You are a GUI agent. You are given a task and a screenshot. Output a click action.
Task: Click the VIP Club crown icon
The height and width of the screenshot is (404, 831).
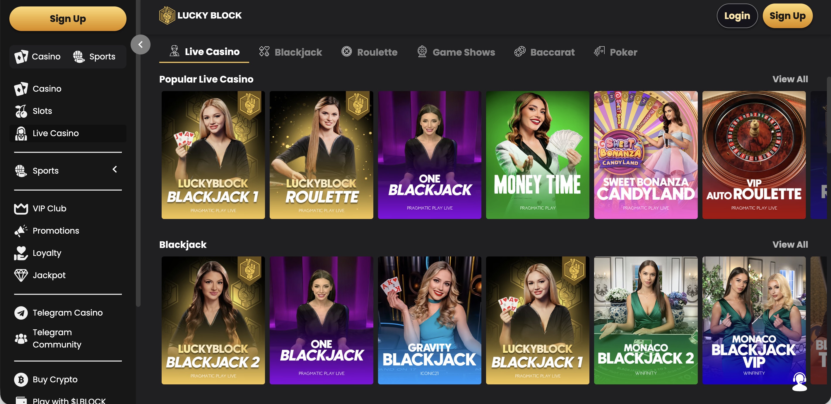(21, 209)
